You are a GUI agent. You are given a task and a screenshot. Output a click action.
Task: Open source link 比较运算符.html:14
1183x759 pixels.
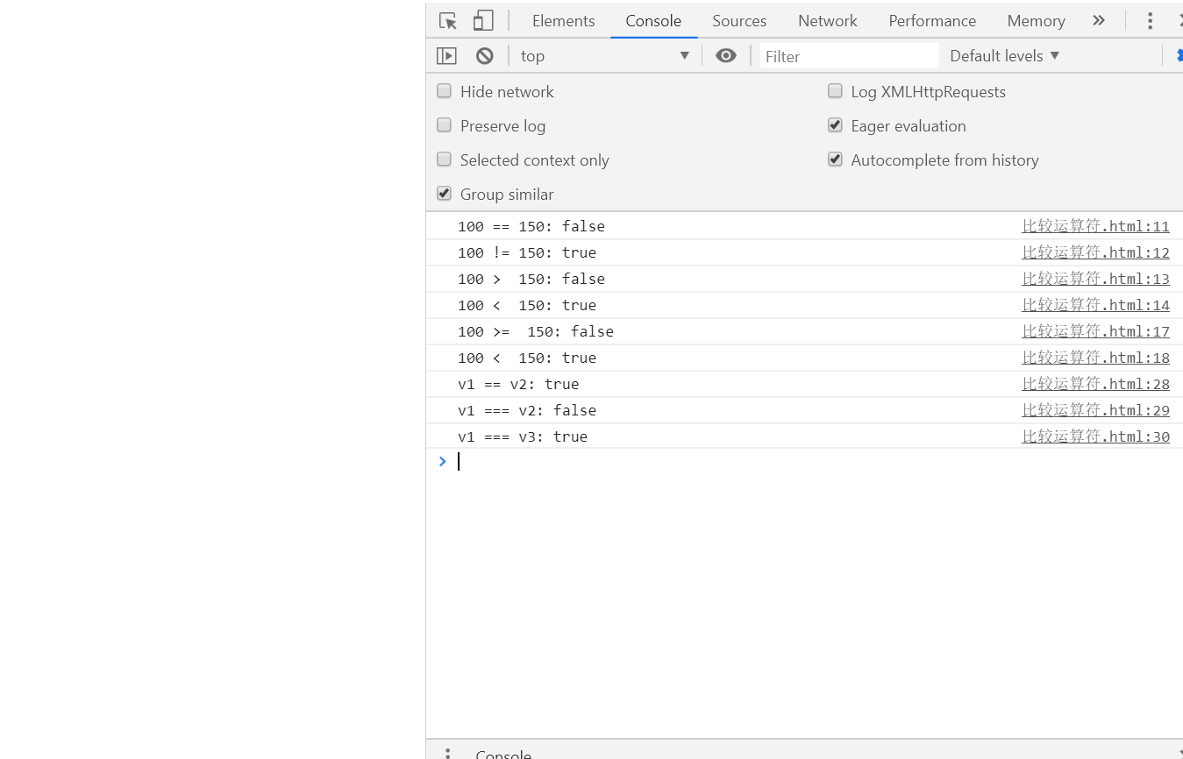1095,305
